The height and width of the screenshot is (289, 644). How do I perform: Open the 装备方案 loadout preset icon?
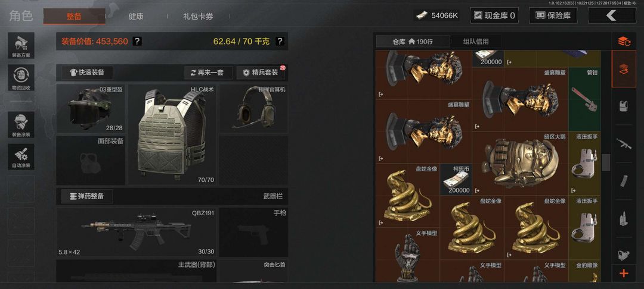click(21, 45)
